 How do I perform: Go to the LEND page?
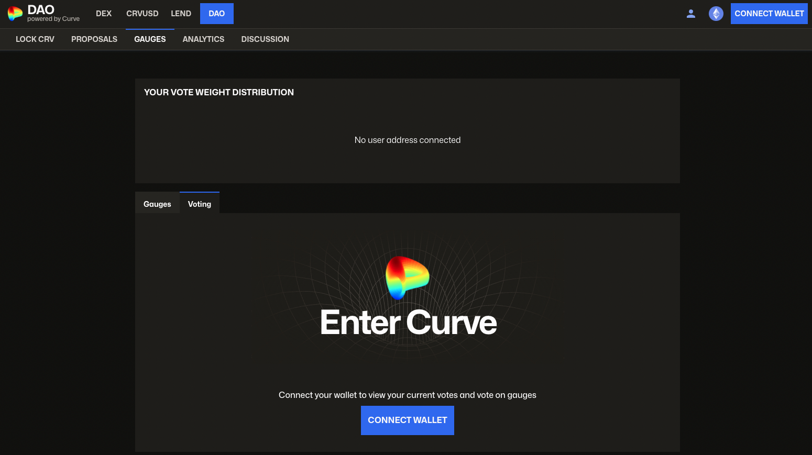tap(181, 13)
